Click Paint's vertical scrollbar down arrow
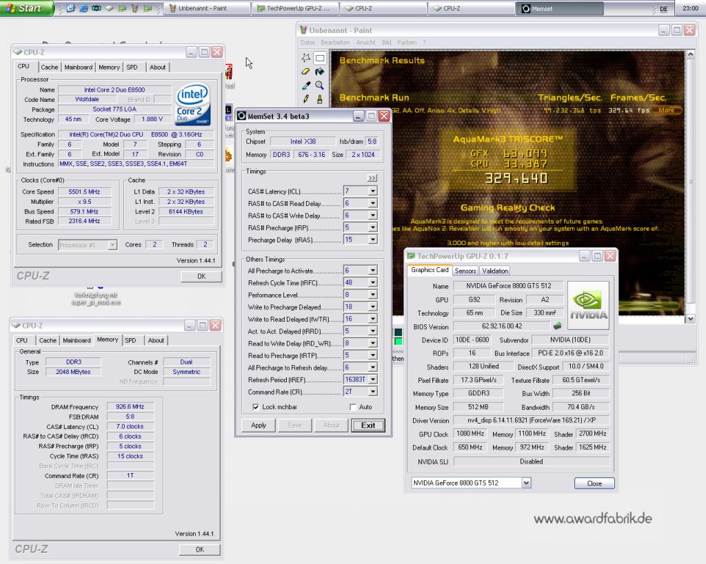 [x=691, y=318]
